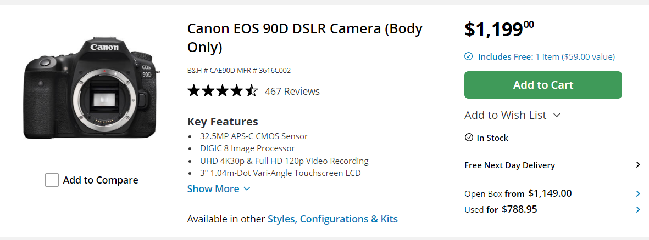Click the Includes Free checkmark icon

(469, 56)
